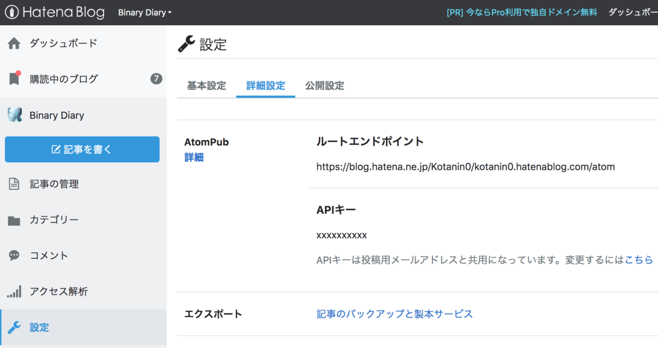
Task: Click the speech bubble icon beside コメント
Action: tap(14, 256)
